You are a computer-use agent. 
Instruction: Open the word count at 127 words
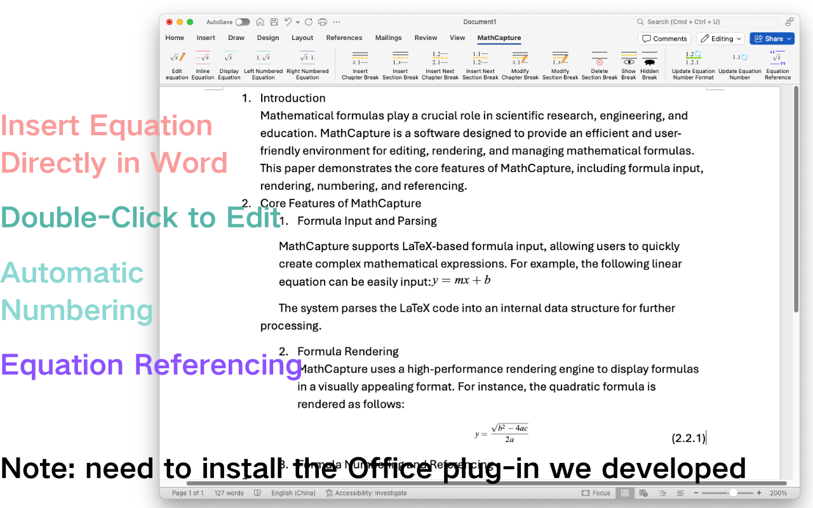click(229, 492)
